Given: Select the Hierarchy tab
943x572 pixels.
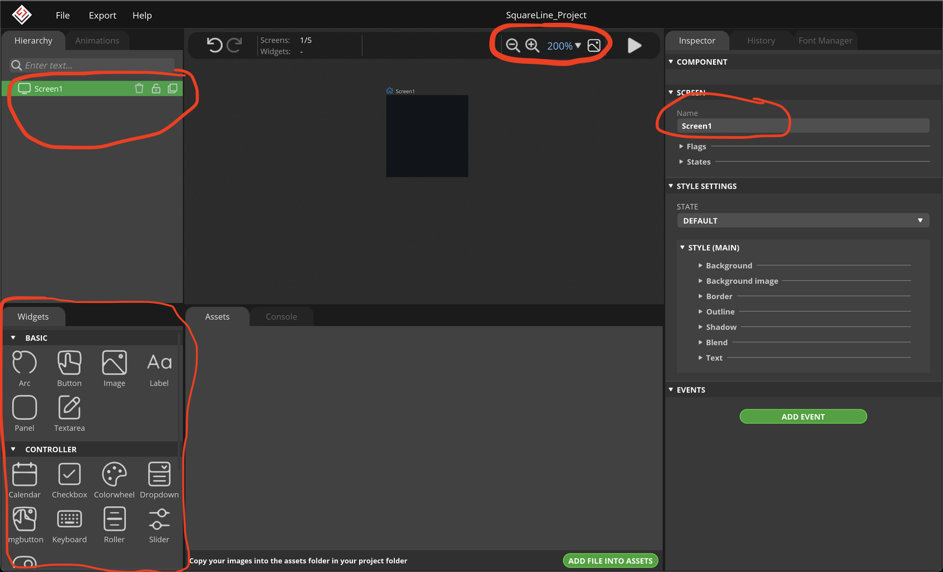Looking at the screenshot, I should click(33, 40).
